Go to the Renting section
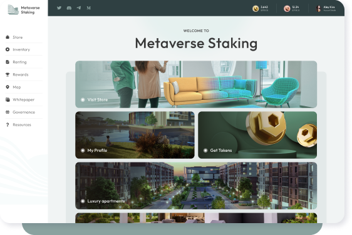Image resolution: width=352 pixels, height=235 pixels. (19, 62)
